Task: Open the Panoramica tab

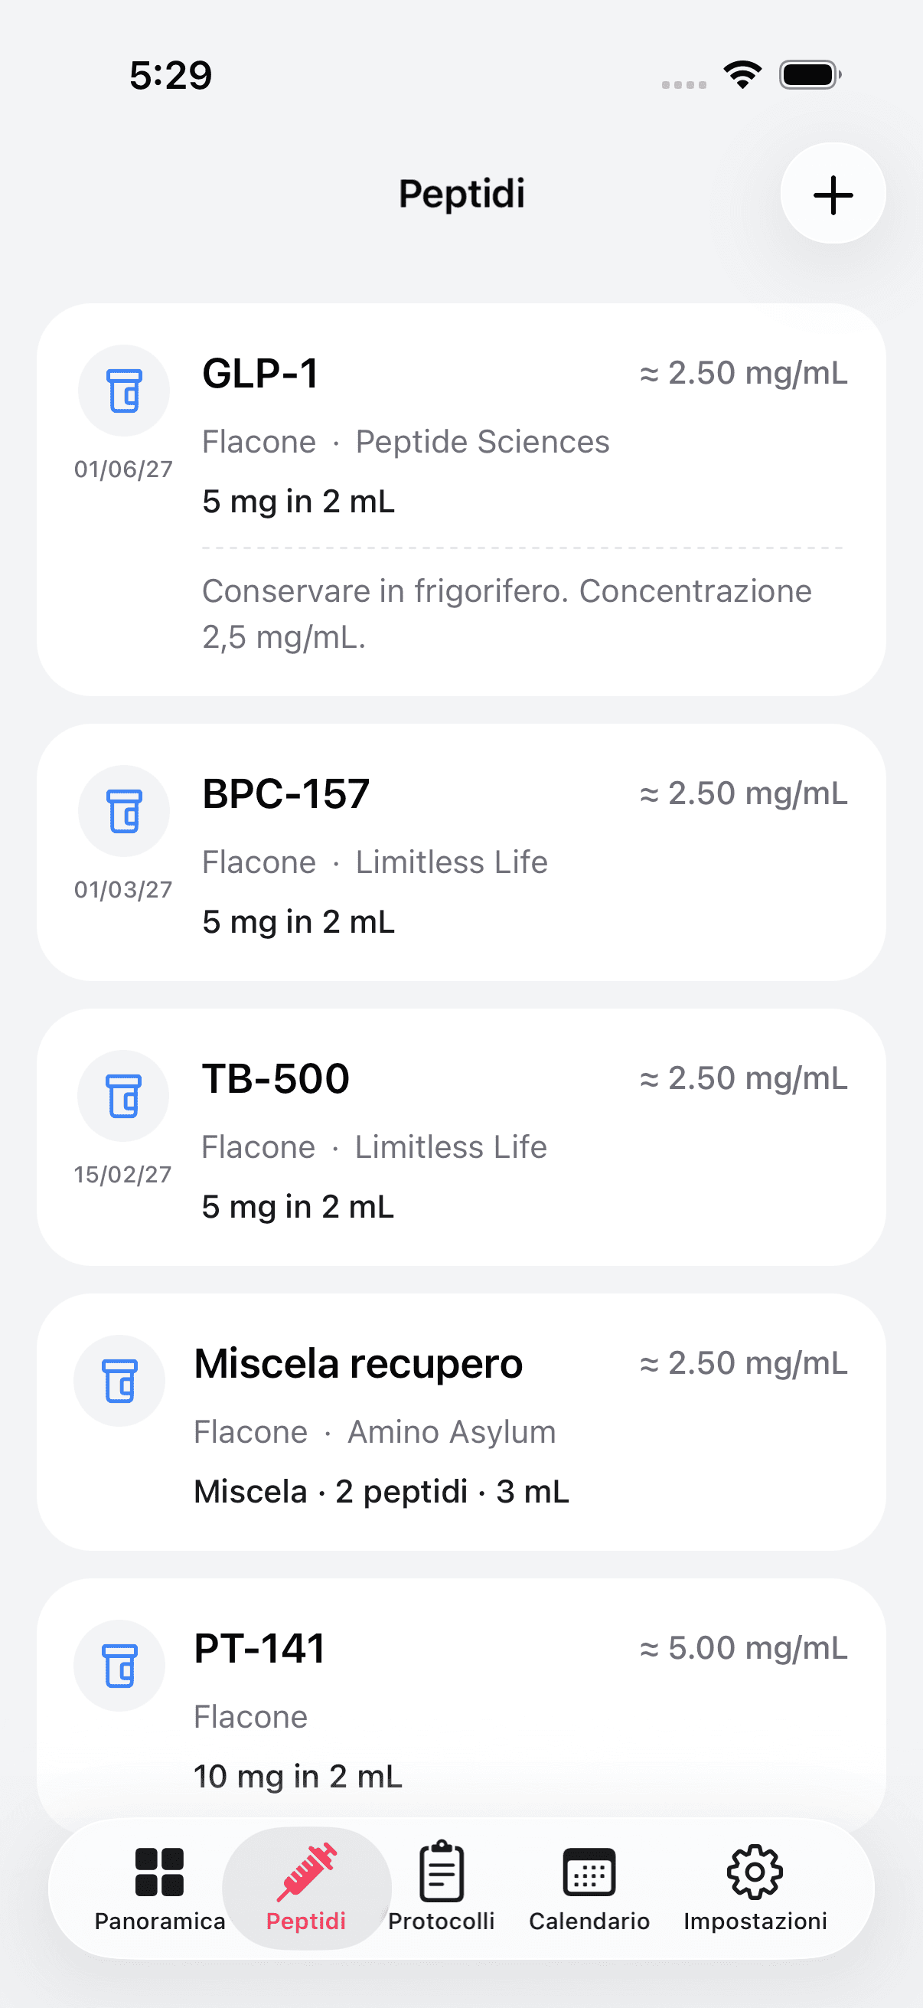Action: pos(160,1887)
